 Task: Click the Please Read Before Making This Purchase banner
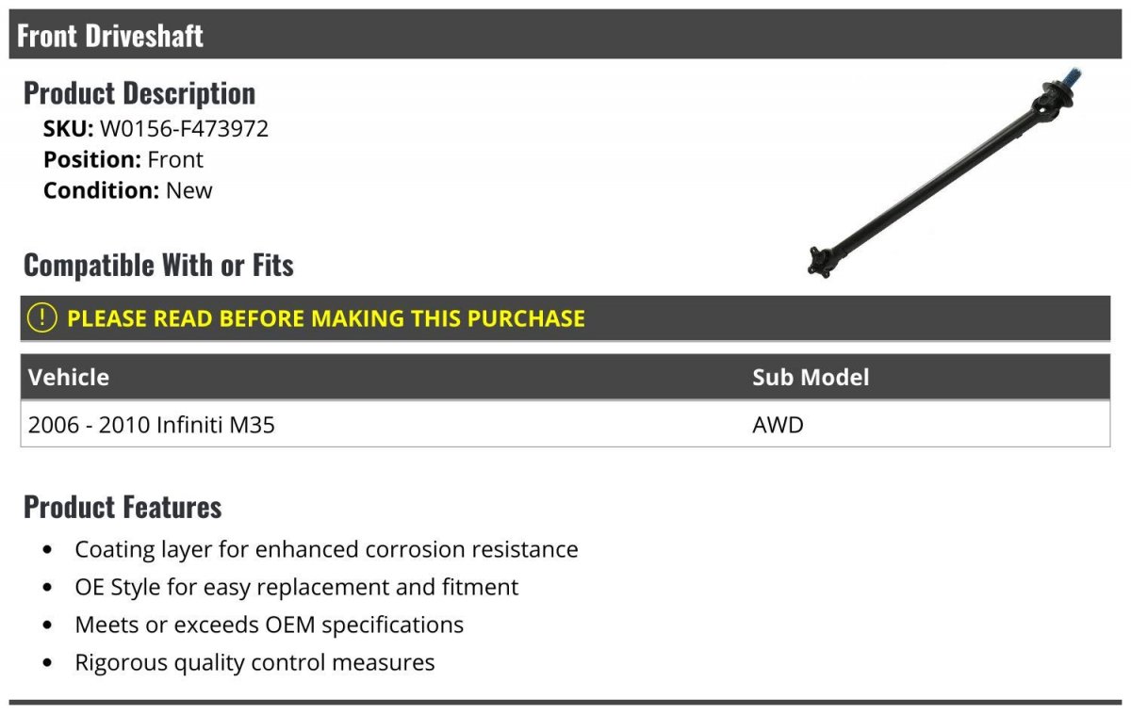565,318
